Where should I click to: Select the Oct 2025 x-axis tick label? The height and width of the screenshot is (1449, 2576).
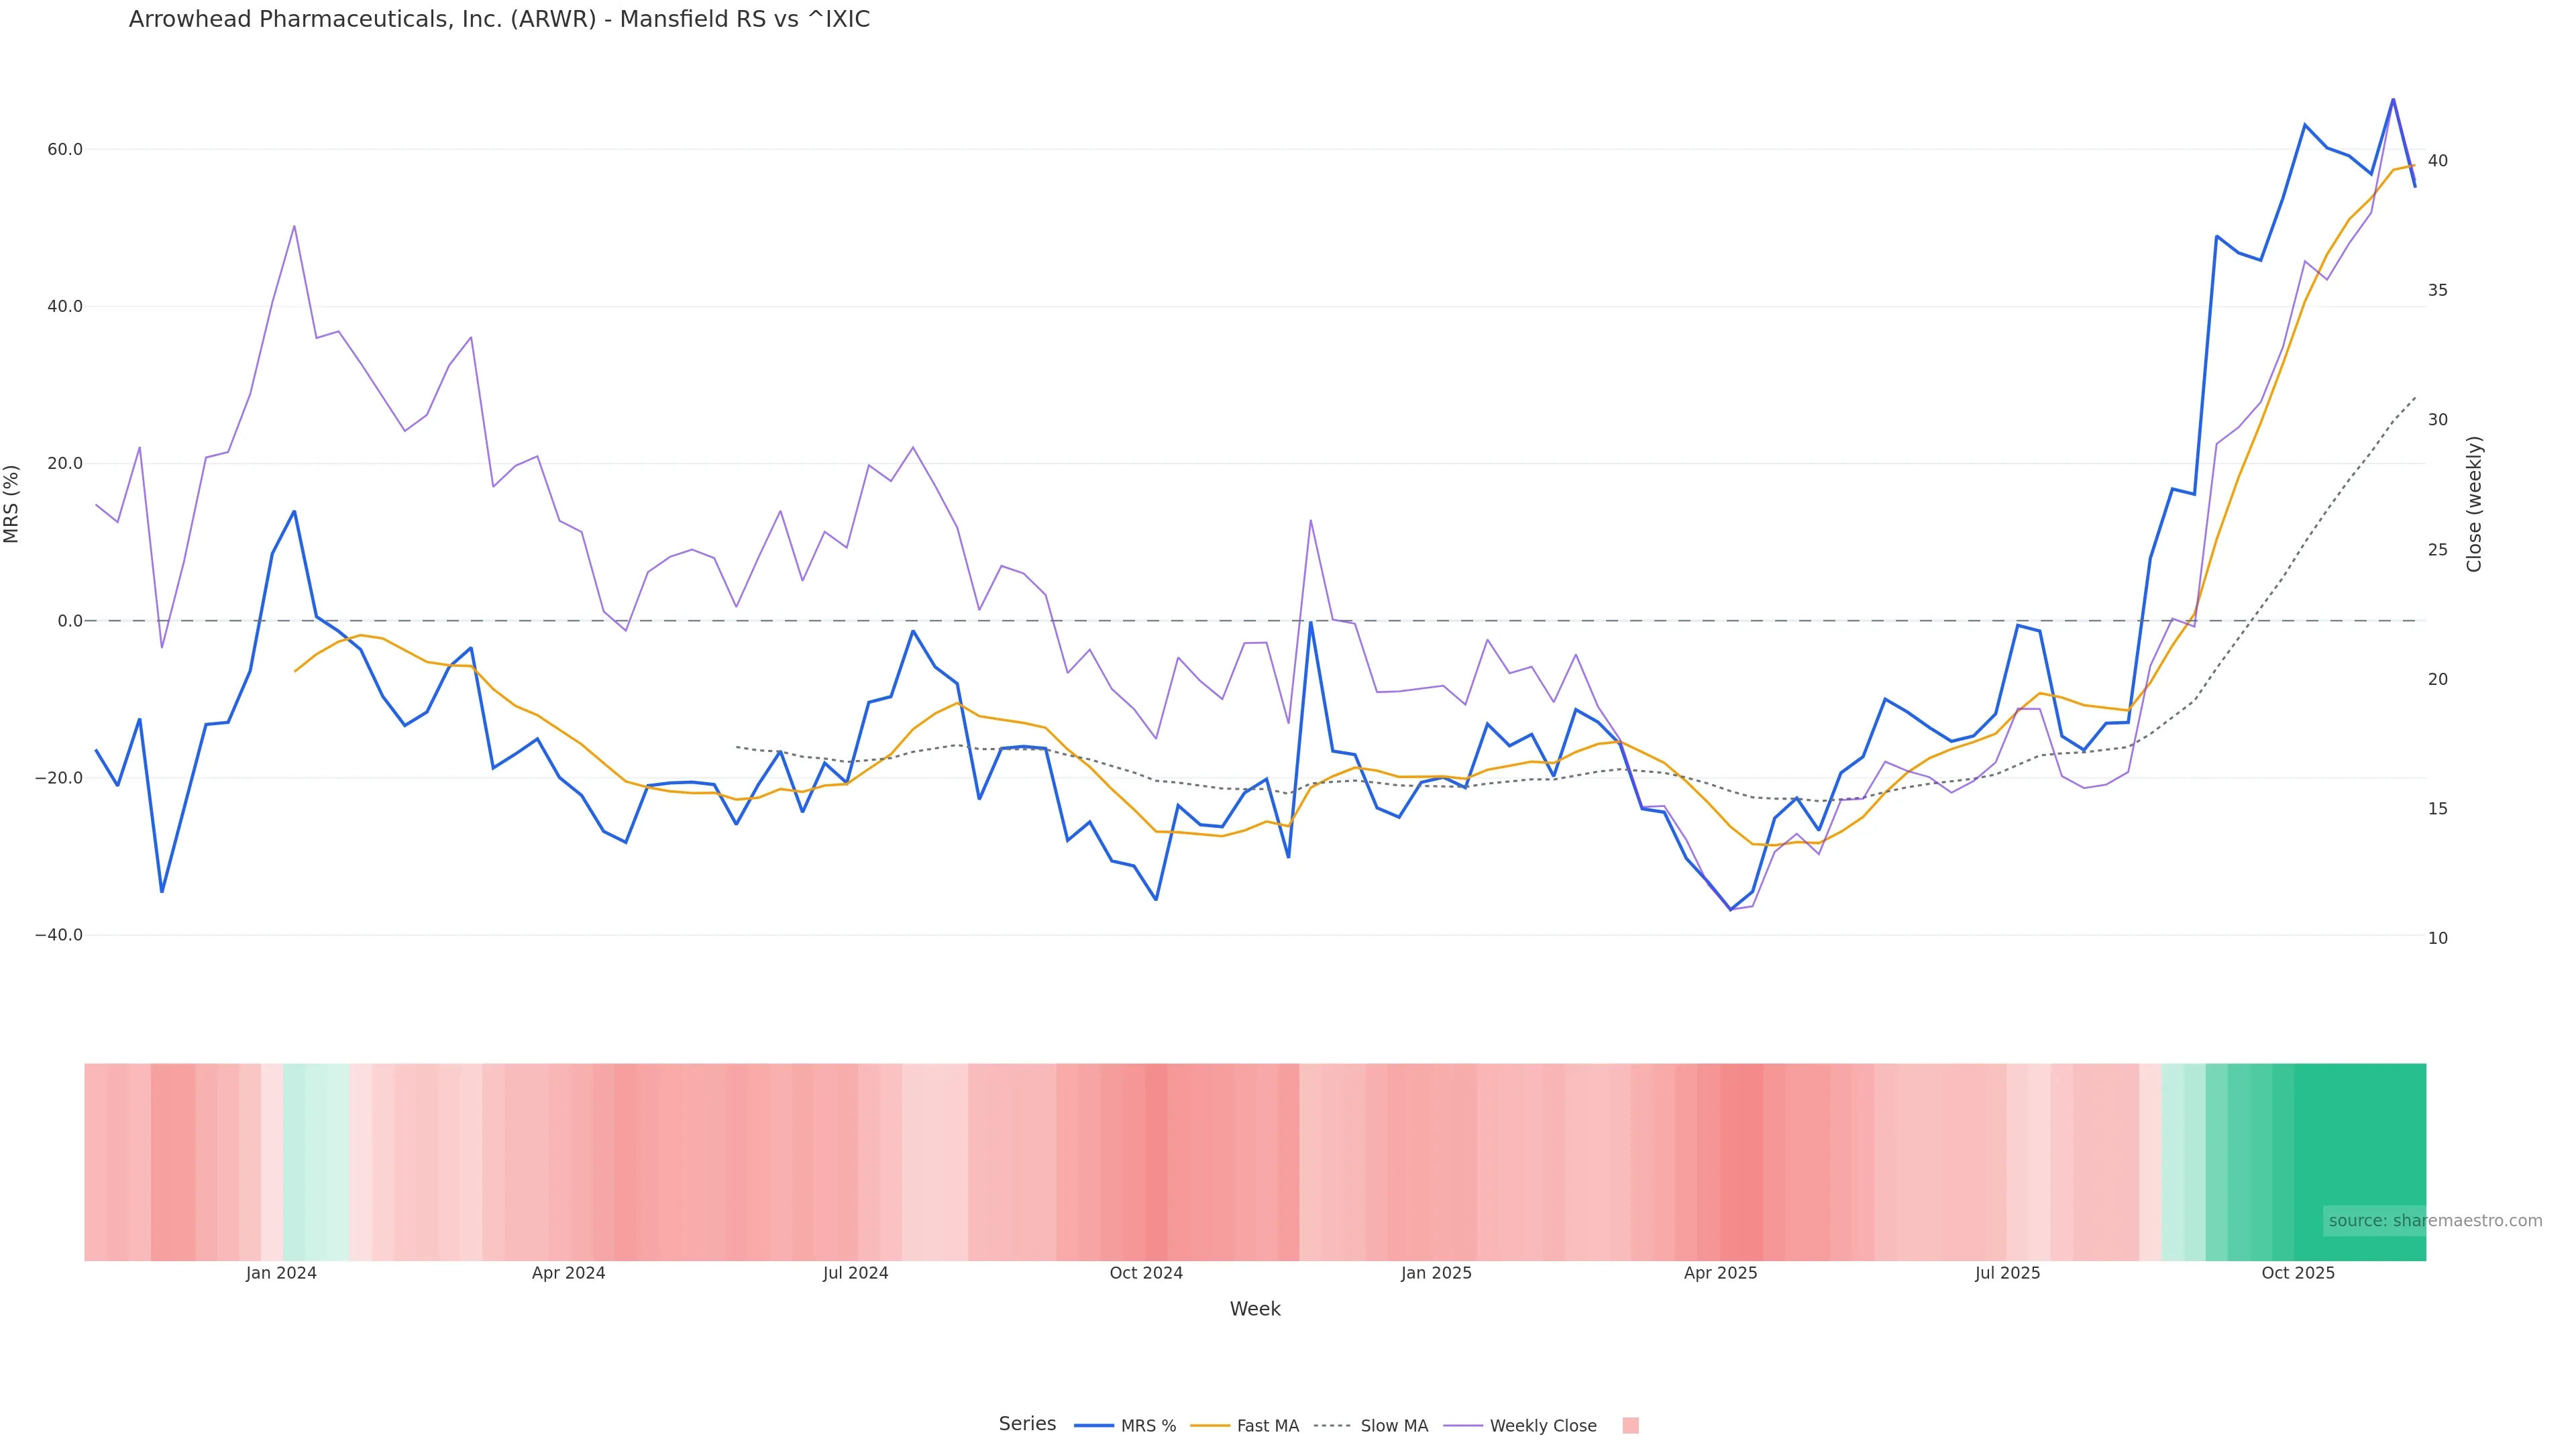pos(2298,1273)
